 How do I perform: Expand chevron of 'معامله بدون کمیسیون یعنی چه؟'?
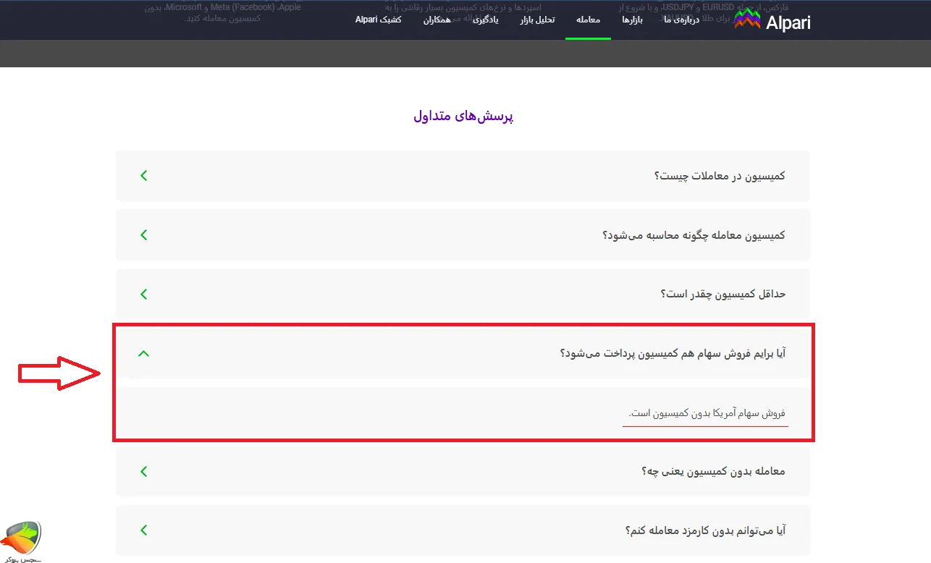(x=143, y=471)
